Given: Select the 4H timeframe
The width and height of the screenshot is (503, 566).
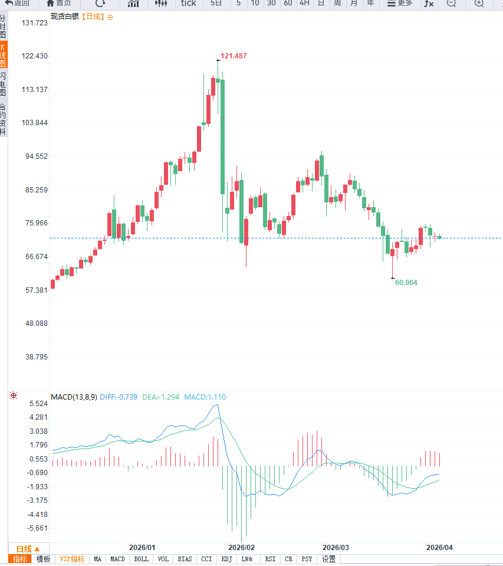Looking at the screenshot, I should (x=304, y=3).
